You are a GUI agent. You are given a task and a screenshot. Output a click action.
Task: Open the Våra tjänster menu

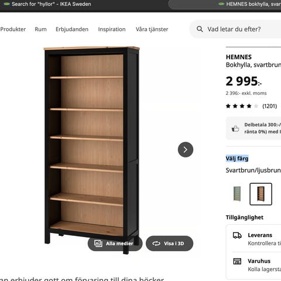pos(152,29)
